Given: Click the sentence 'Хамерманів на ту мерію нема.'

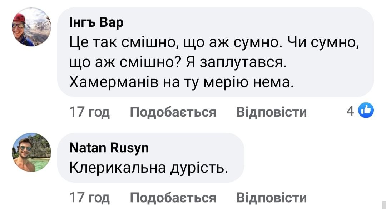Looking at the screenshot, I should tap(181, 83).
